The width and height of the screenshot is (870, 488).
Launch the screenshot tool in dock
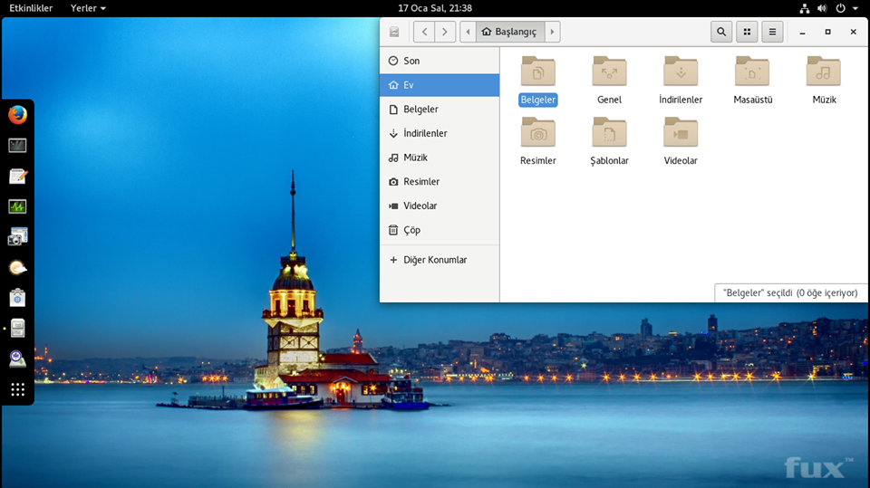[x=17, y=237]
